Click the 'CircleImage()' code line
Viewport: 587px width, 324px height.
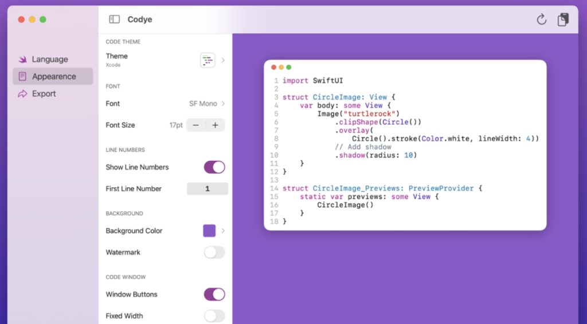coord(345,205)
